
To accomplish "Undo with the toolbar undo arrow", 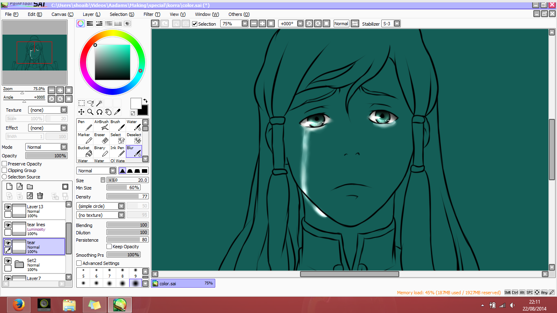I will point(155,24).
